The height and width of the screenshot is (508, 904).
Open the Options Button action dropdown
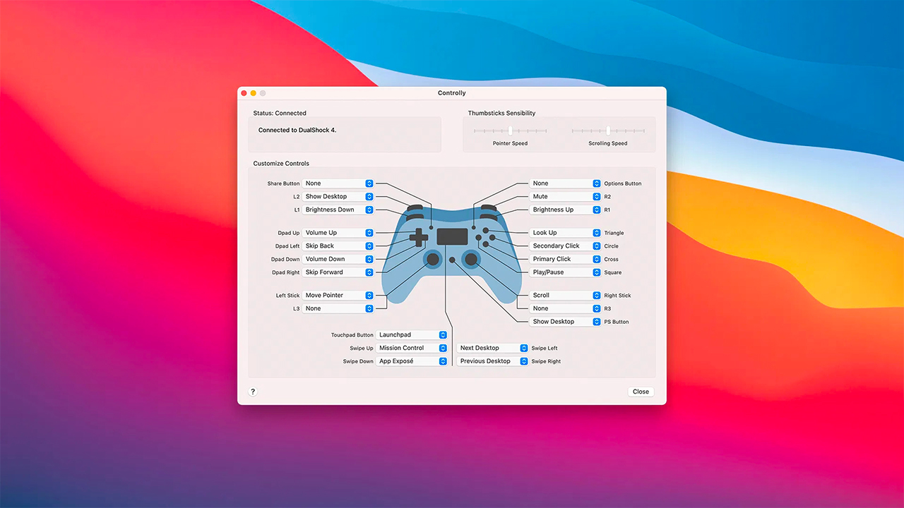coord(566,183)
